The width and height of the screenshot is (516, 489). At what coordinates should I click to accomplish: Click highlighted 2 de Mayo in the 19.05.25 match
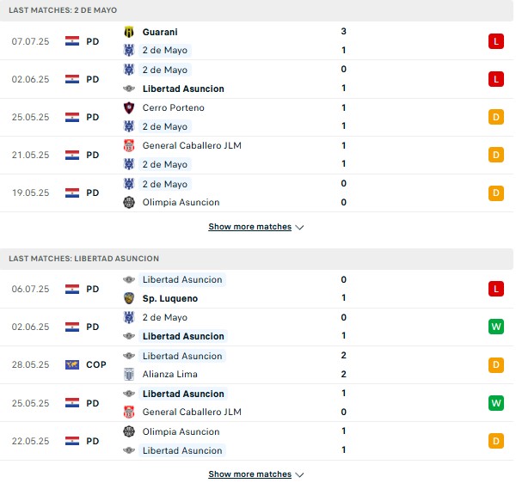165,184
